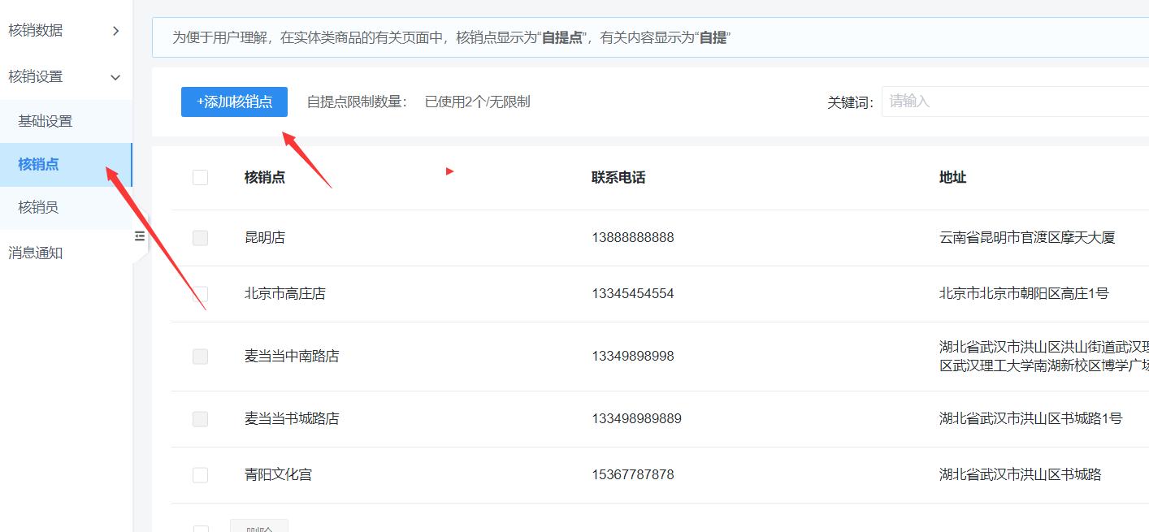The image size is (1149, 532).
Task: Collapse the 核销设置 menu arrow
Action: [115, 77]
